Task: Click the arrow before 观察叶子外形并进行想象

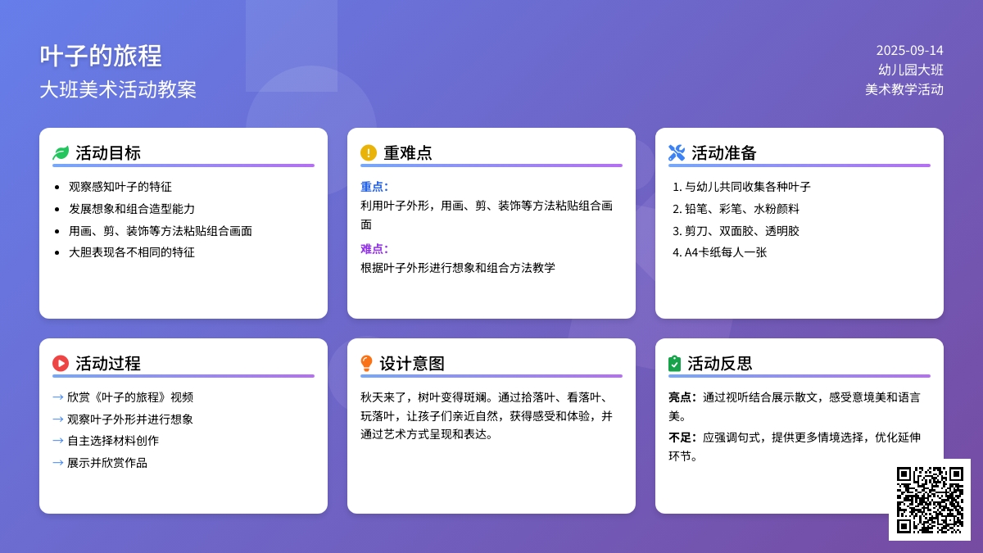Action: pos(58,419)
